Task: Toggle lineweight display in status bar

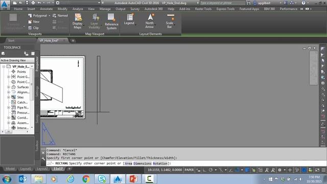Action: 247,170
